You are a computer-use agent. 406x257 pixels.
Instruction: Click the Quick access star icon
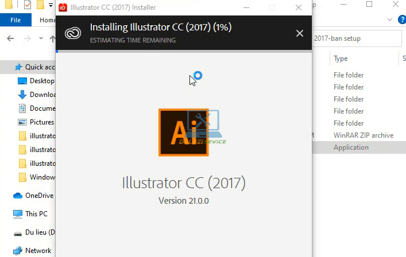[x=18, y=67]
